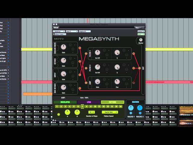Viewport: 193px width, 145px height.
Task: Toggle pattern step 11
Action: [99, 106]
